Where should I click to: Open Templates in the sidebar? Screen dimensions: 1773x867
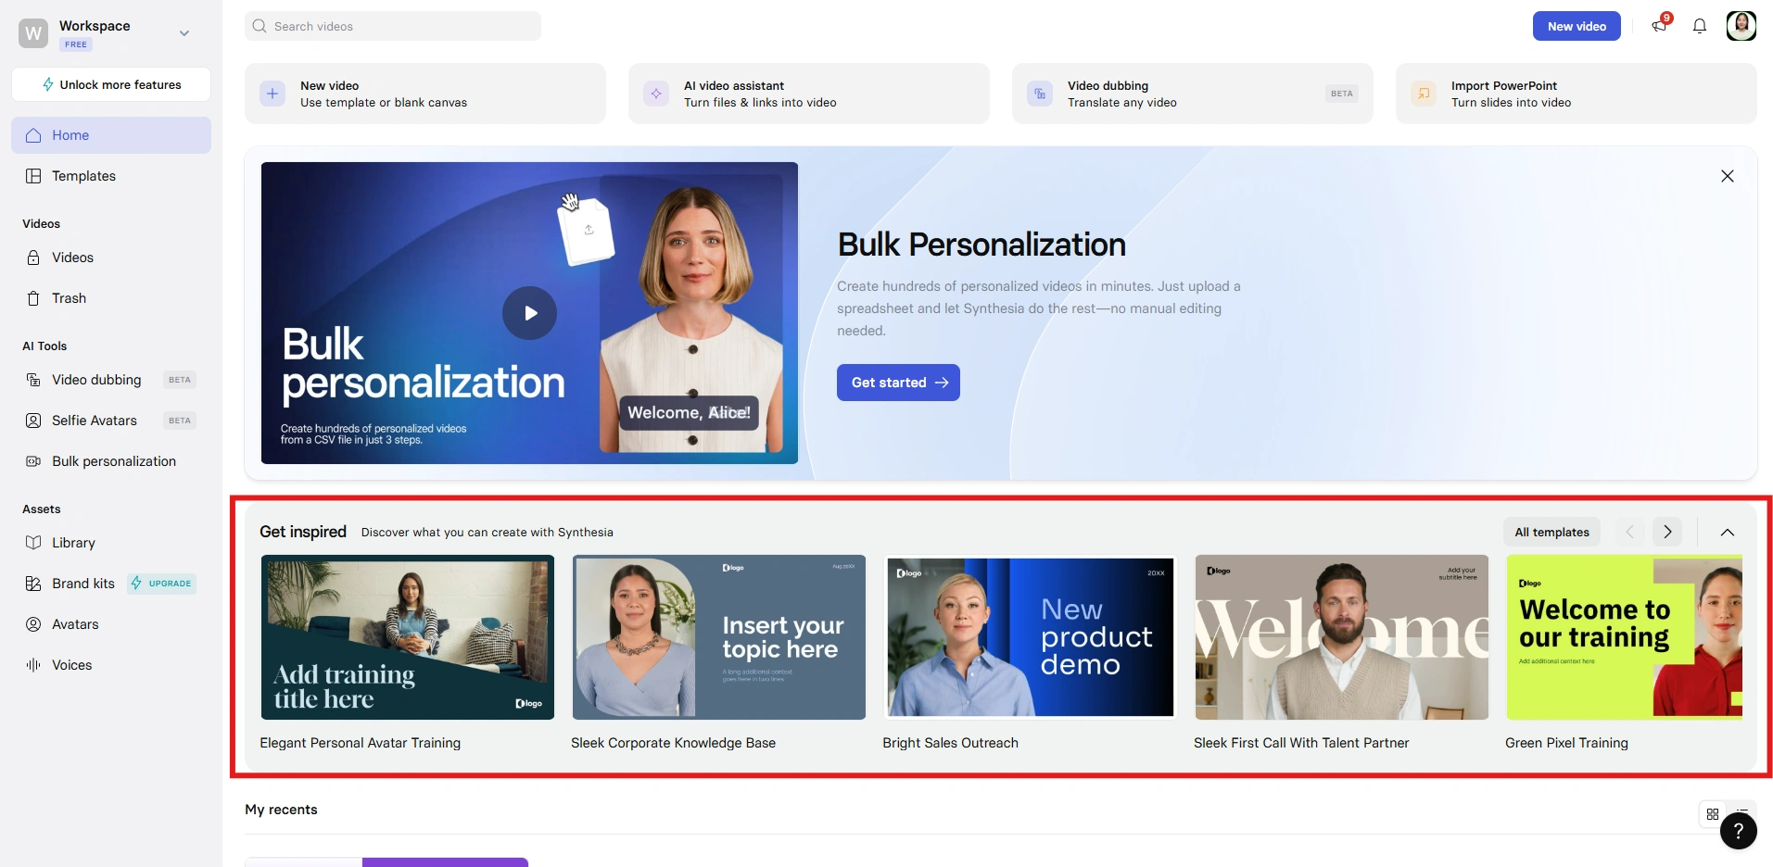[111, 176]
